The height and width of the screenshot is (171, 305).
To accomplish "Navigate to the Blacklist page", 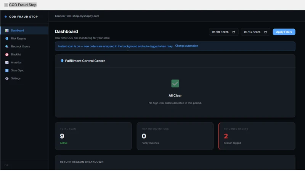I will tap(24, 54).
